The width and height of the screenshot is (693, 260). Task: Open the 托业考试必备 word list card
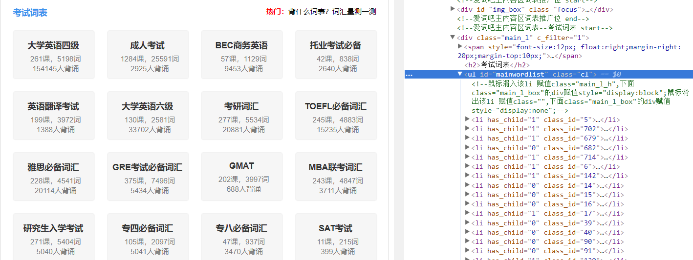[x=336, y=55]
